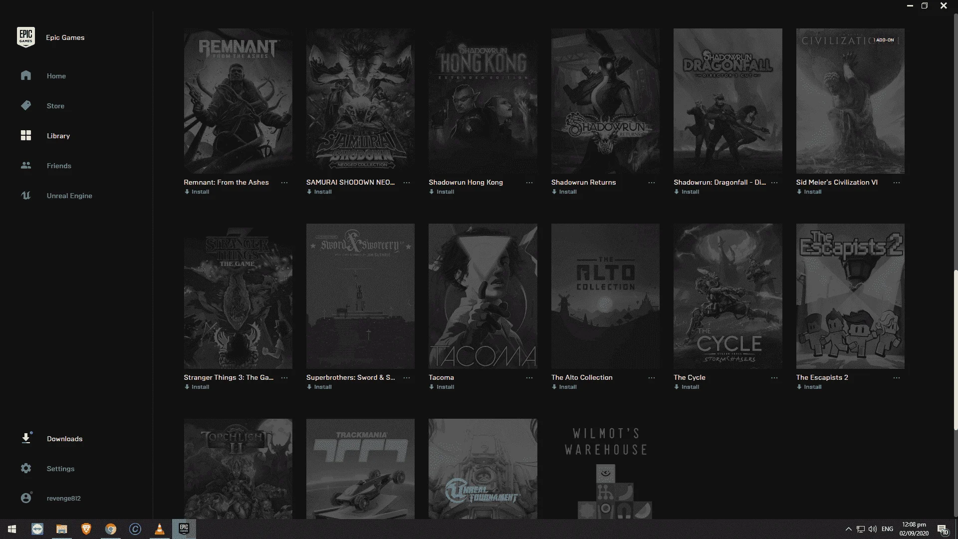Image resolution: width=958 pixels, height=539 pixels.
Task: Install The Alto Collection
Action: click(564, 387)
